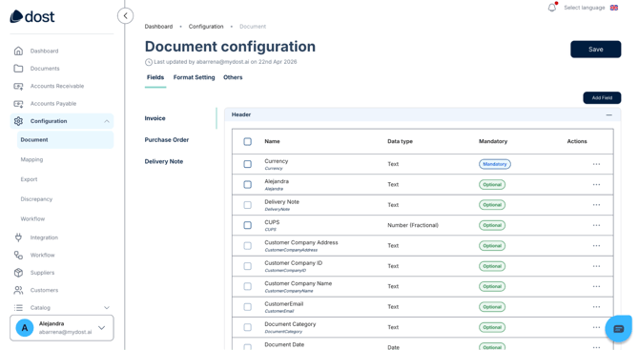Check the Customer Company Address checkbox
The image size is (639, 350).
(247, 246)
